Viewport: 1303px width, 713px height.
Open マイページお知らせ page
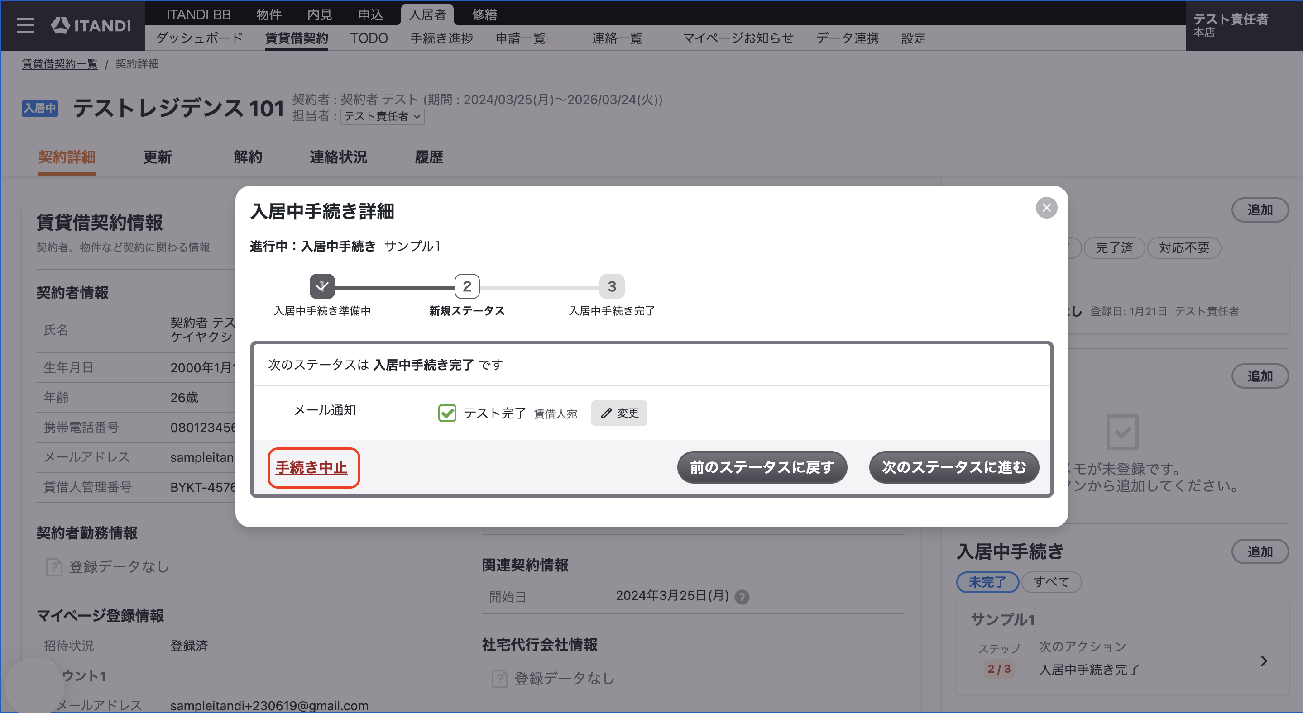pos(738,38)
